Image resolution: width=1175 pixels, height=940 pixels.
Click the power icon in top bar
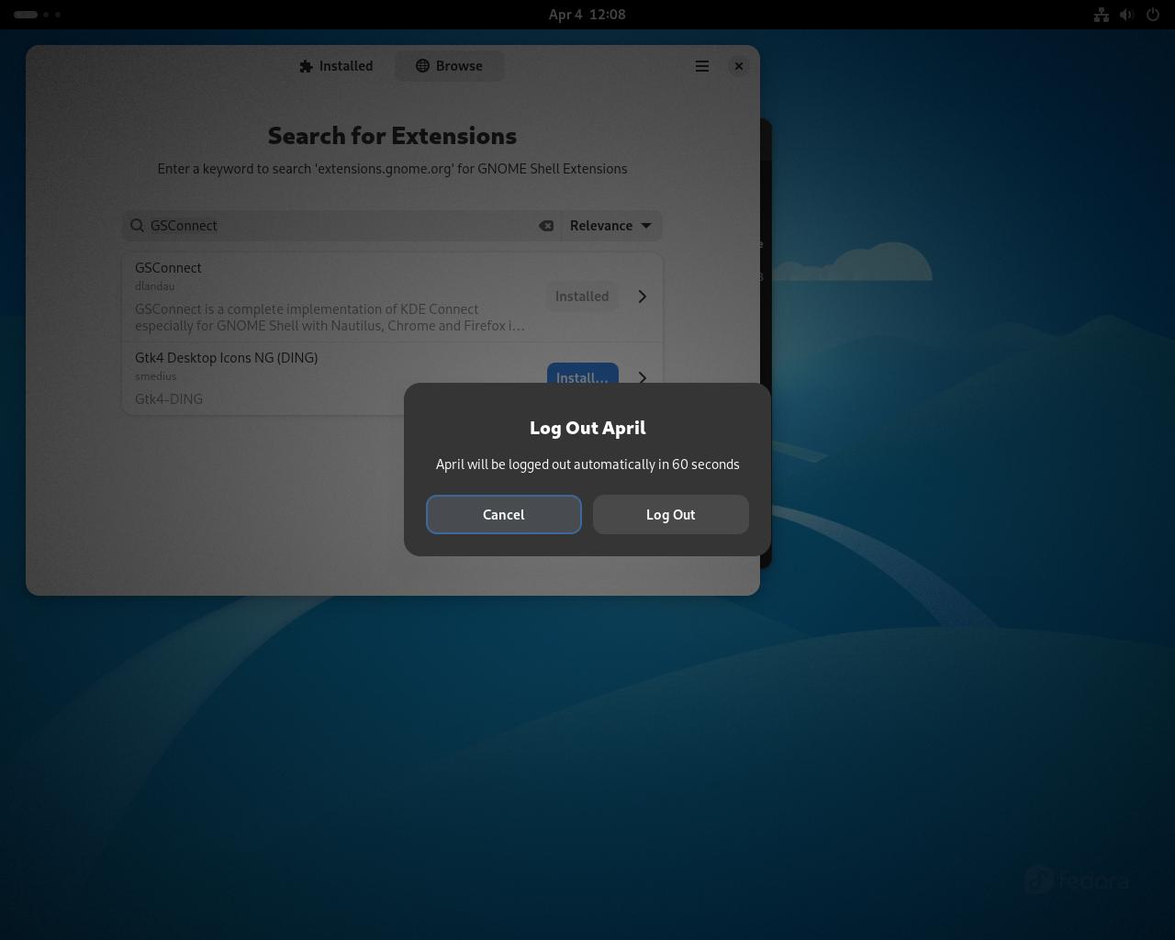[x=1153, y=15]
